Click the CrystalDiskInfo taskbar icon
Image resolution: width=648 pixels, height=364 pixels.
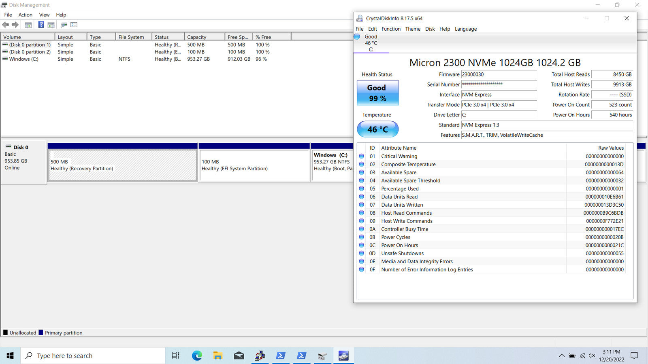pyautogui.click(x=343, y=356)
